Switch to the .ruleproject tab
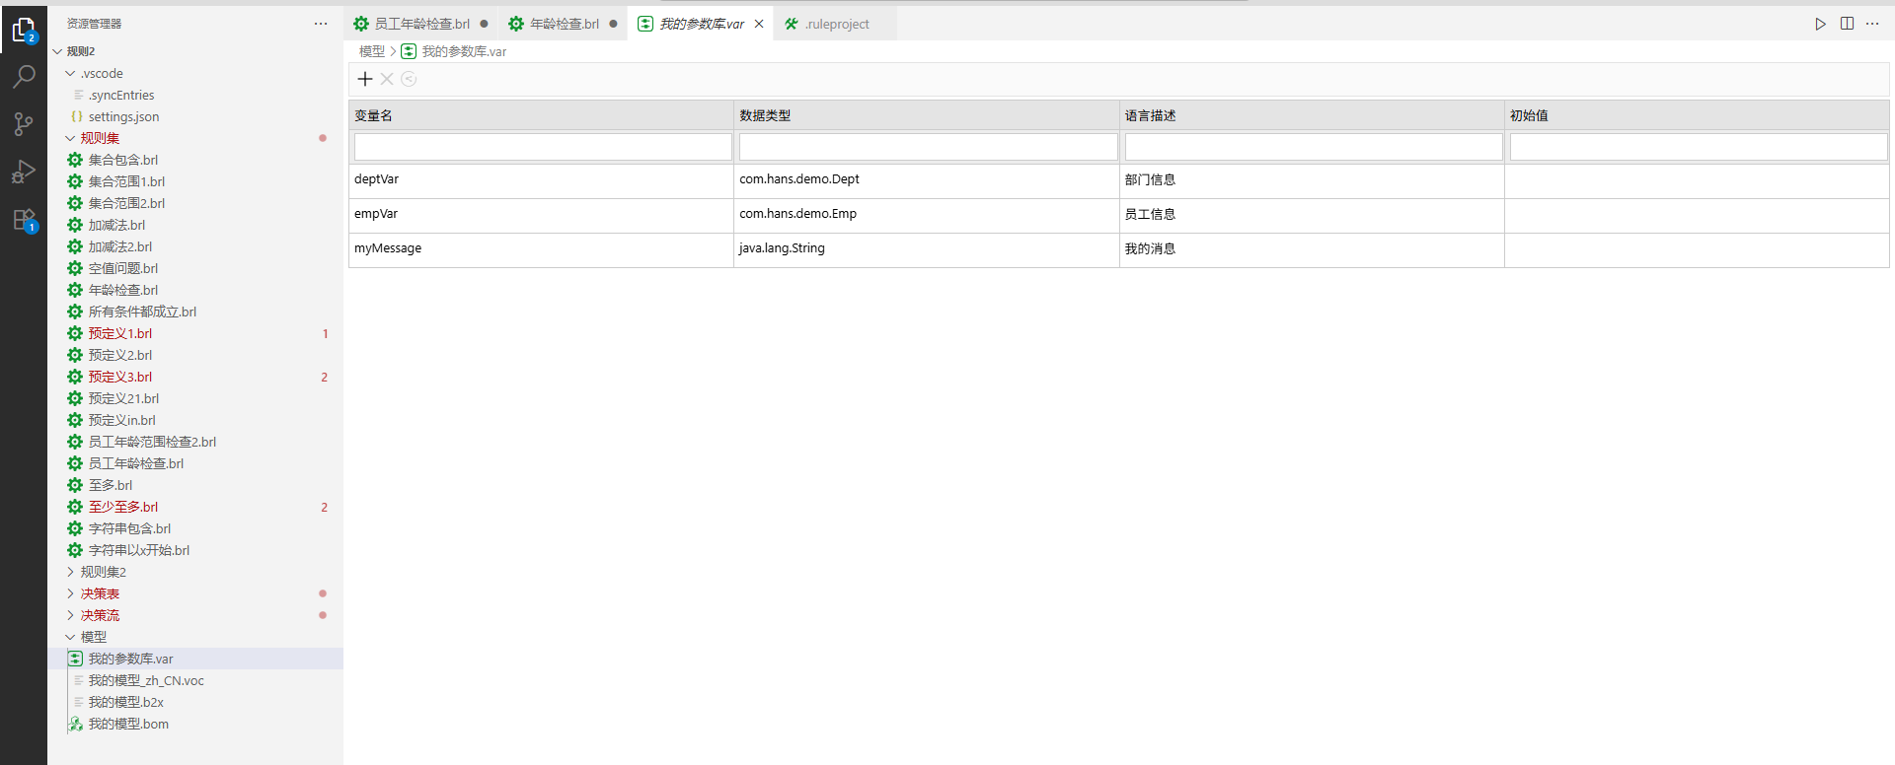The height and width of the screenshot is (765, 1895). pos(836,24)
